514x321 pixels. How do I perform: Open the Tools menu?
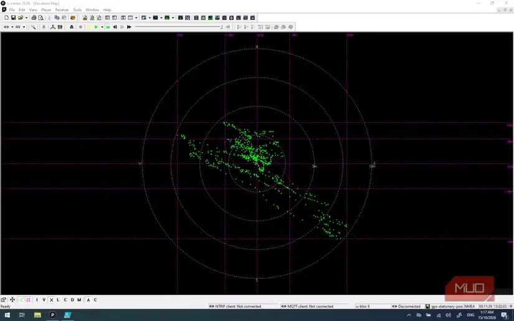(x=77, y=10)
